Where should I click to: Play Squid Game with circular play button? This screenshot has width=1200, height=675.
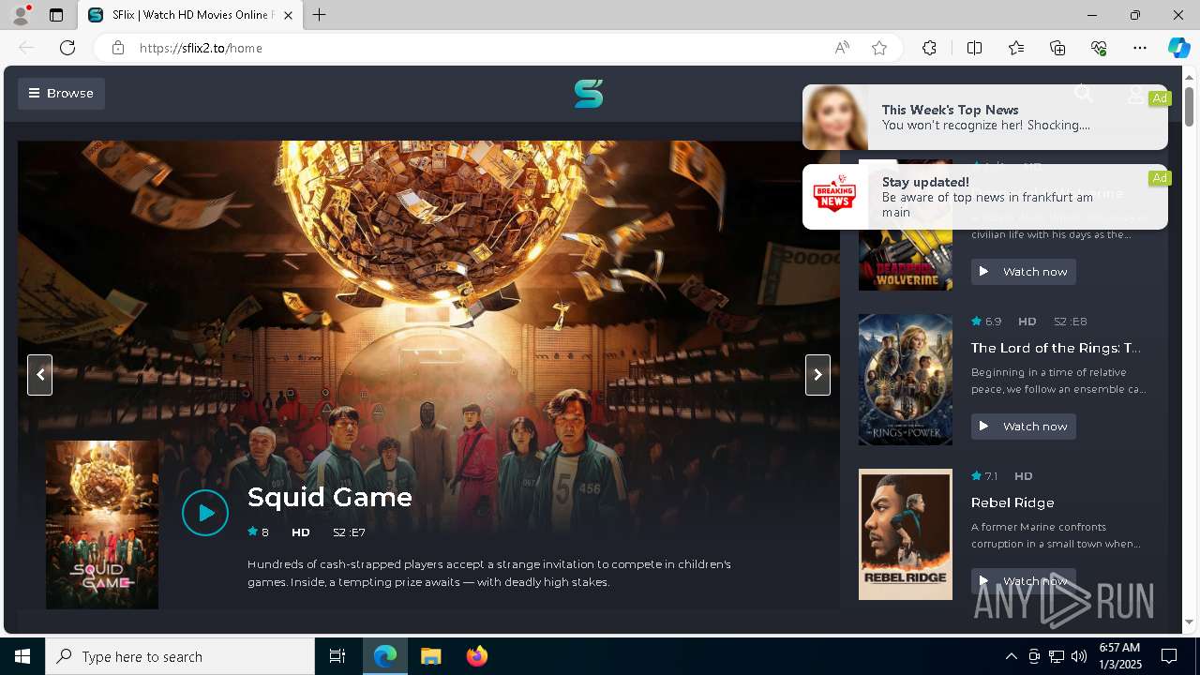point(205,513)
